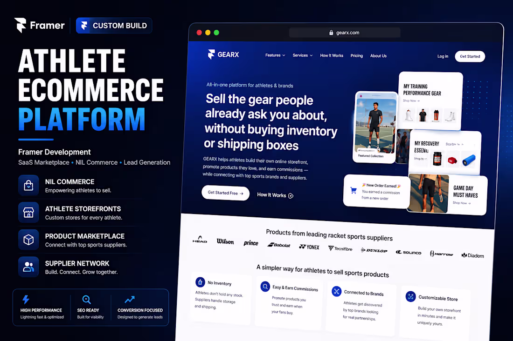Click the Harrow brand logo
The image size is (513, 341).
(x=441, y=254)
